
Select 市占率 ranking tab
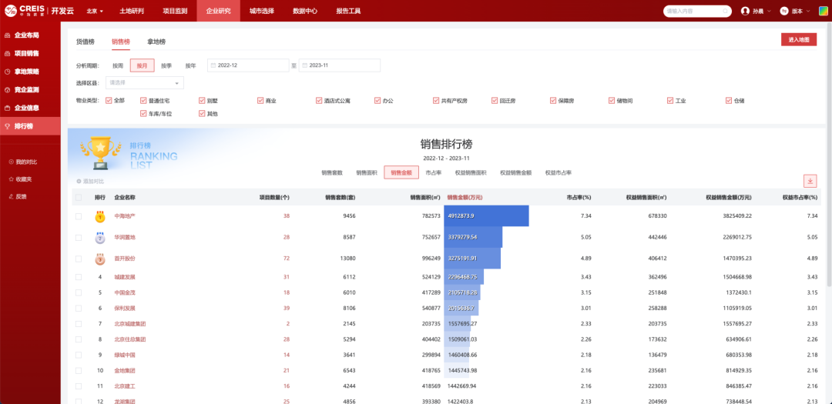pos(434,173)
